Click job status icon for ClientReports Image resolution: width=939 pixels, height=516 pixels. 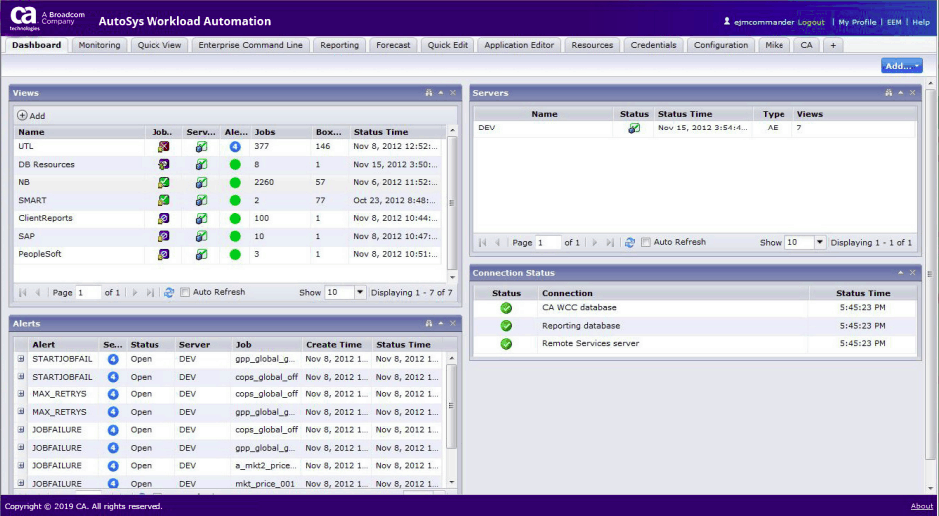(x=163, y=218)
